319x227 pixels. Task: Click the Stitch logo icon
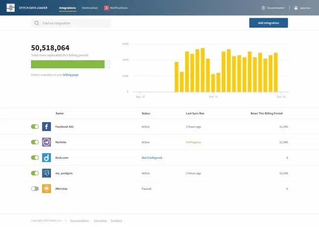[10, 8]
